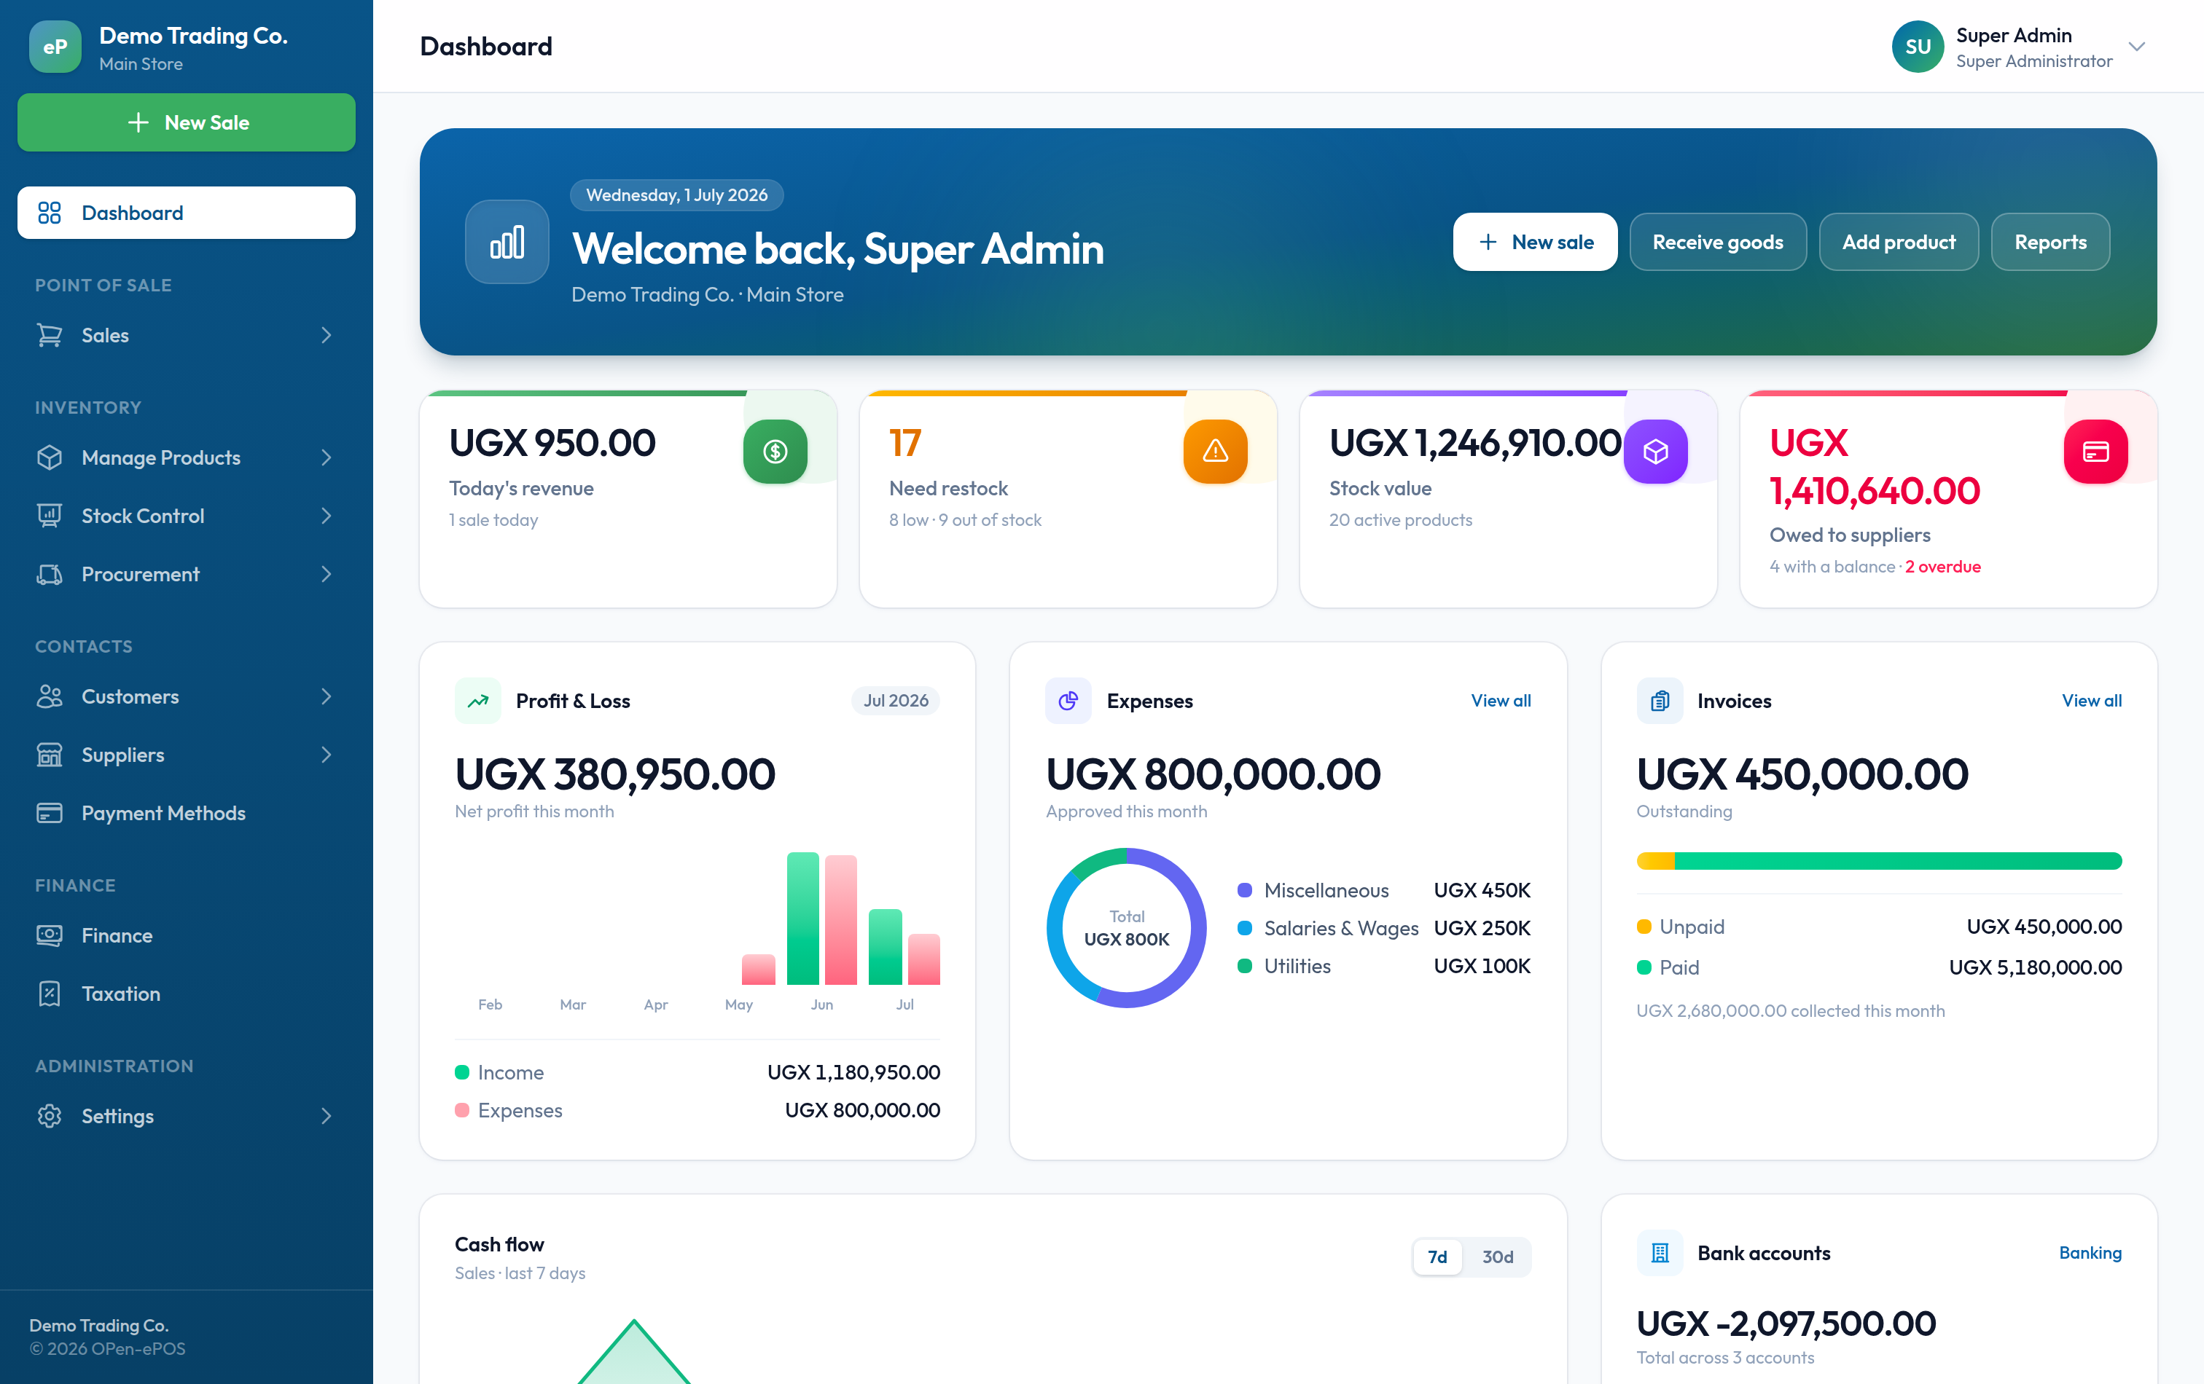Expand the Settings submenu chevron
Image resolution: width=2204 pixels, height=1384 pixels.
[327, 1116]
